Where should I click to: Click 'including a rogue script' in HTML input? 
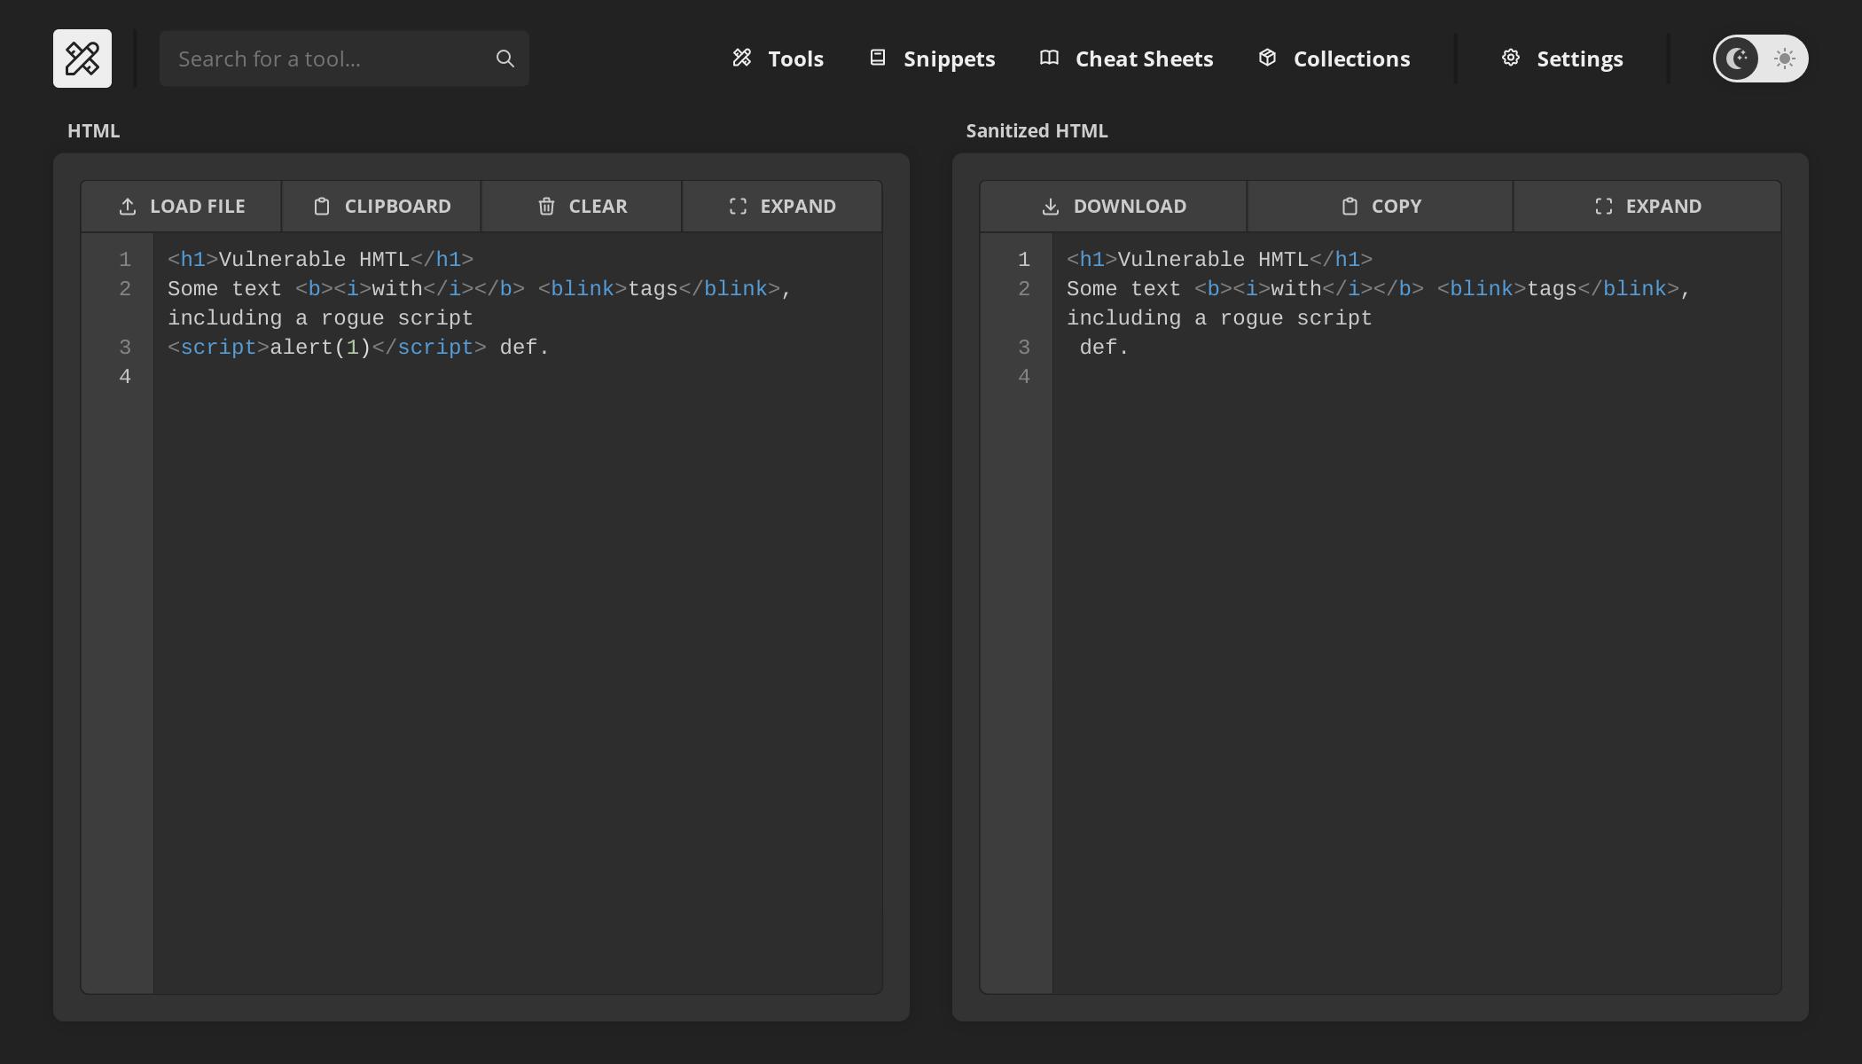tap(320, 318)
